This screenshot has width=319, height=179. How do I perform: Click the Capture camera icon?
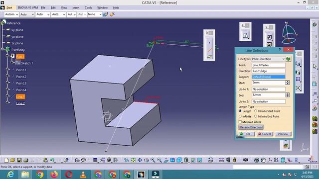[x=246, y=160]
